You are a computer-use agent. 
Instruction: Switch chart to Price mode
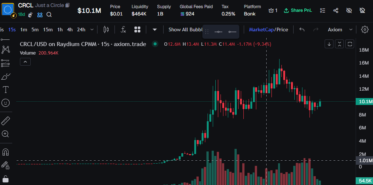pyautogui.click(x=282, y=30)
